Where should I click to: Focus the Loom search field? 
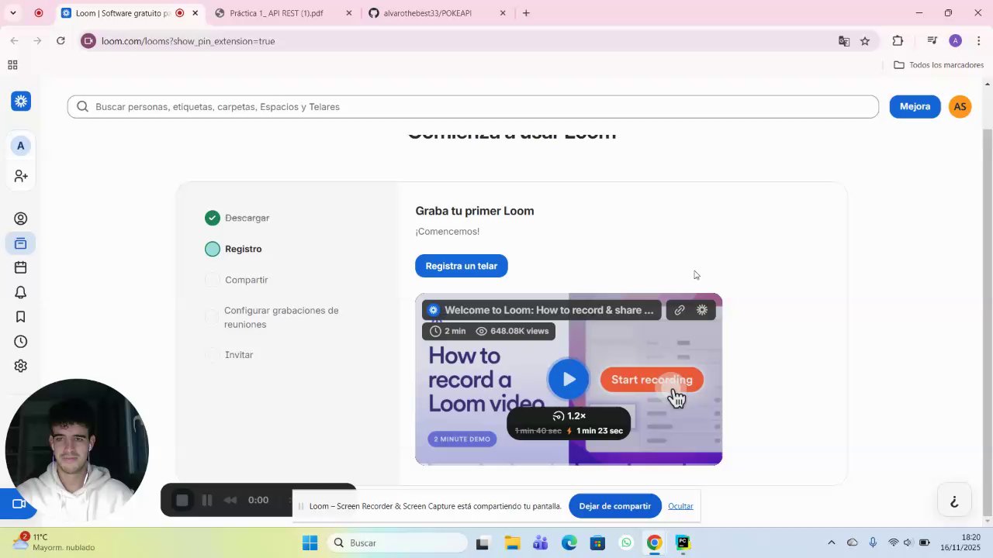pos(473,107)
